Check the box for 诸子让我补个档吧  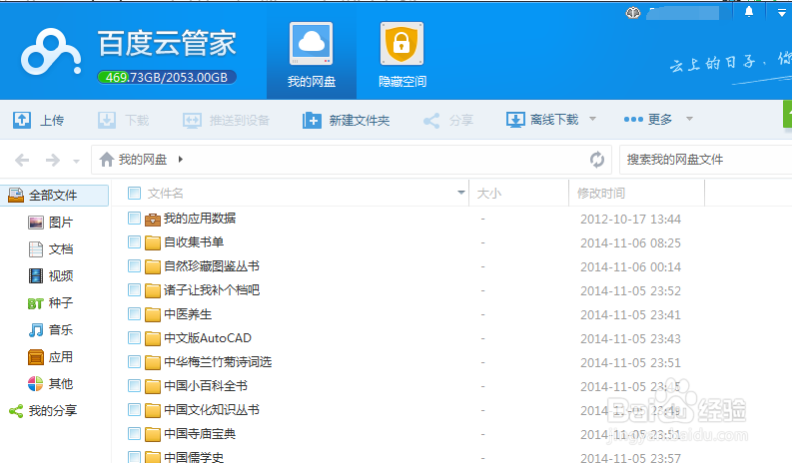(134, 289)
